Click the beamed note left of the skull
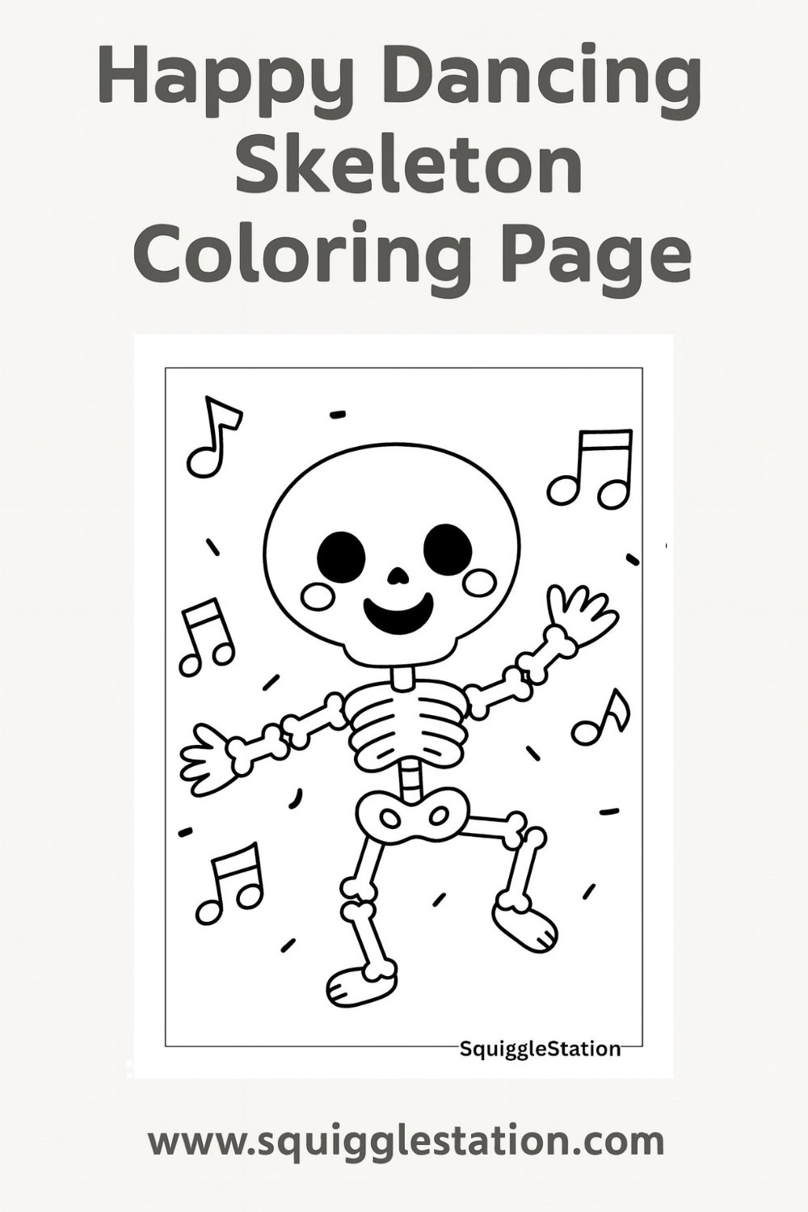 point(206,637)
